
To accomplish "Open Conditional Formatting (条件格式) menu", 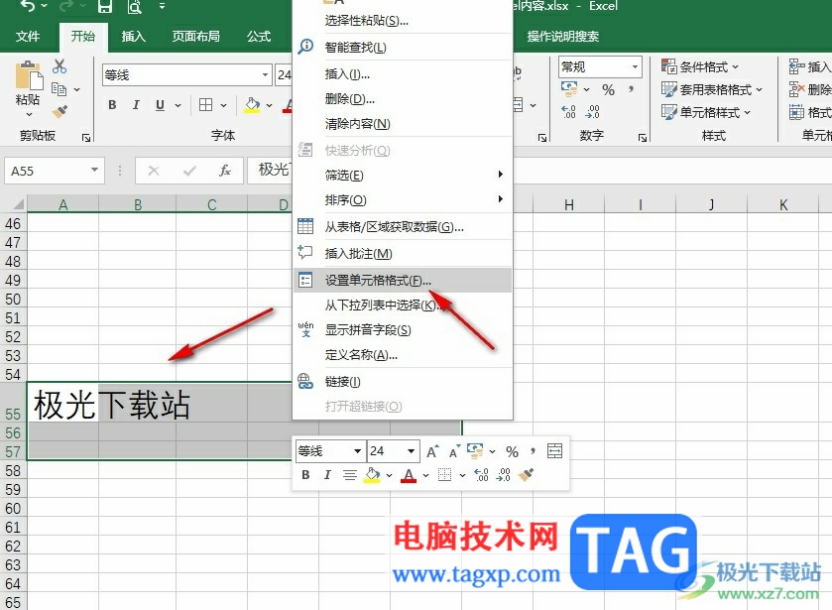I will coord(699,66).
